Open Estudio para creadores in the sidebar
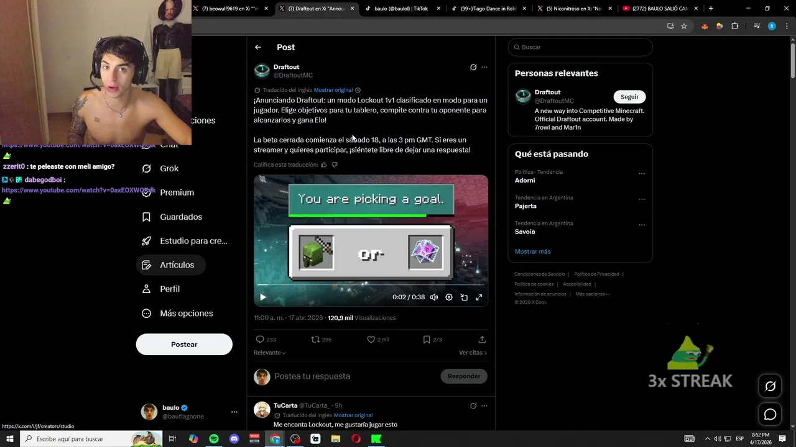 point(185,241)
